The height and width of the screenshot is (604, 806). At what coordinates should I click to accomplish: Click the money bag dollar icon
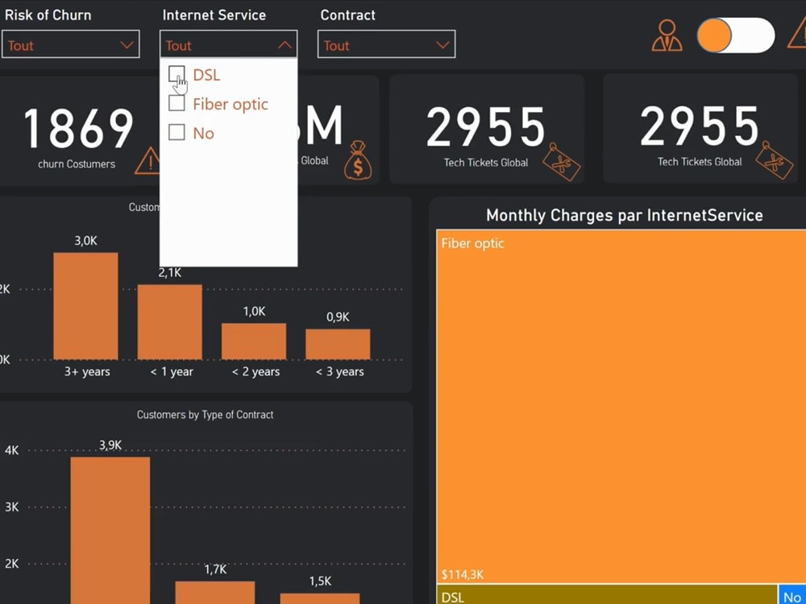[358, 161]
